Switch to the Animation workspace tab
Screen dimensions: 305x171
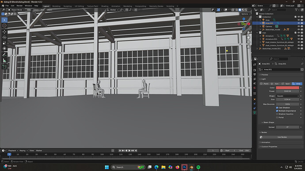pos(116,6)
